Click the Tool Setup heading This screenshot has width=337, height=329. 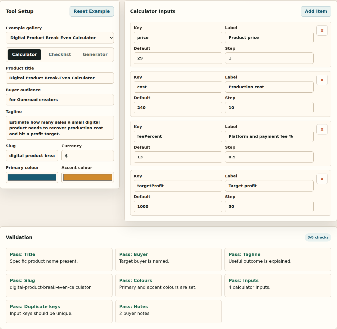[x=20, y=11]
